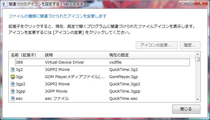Sort the list by the 名前（拡張子） column header

click(x=26, y=55)
